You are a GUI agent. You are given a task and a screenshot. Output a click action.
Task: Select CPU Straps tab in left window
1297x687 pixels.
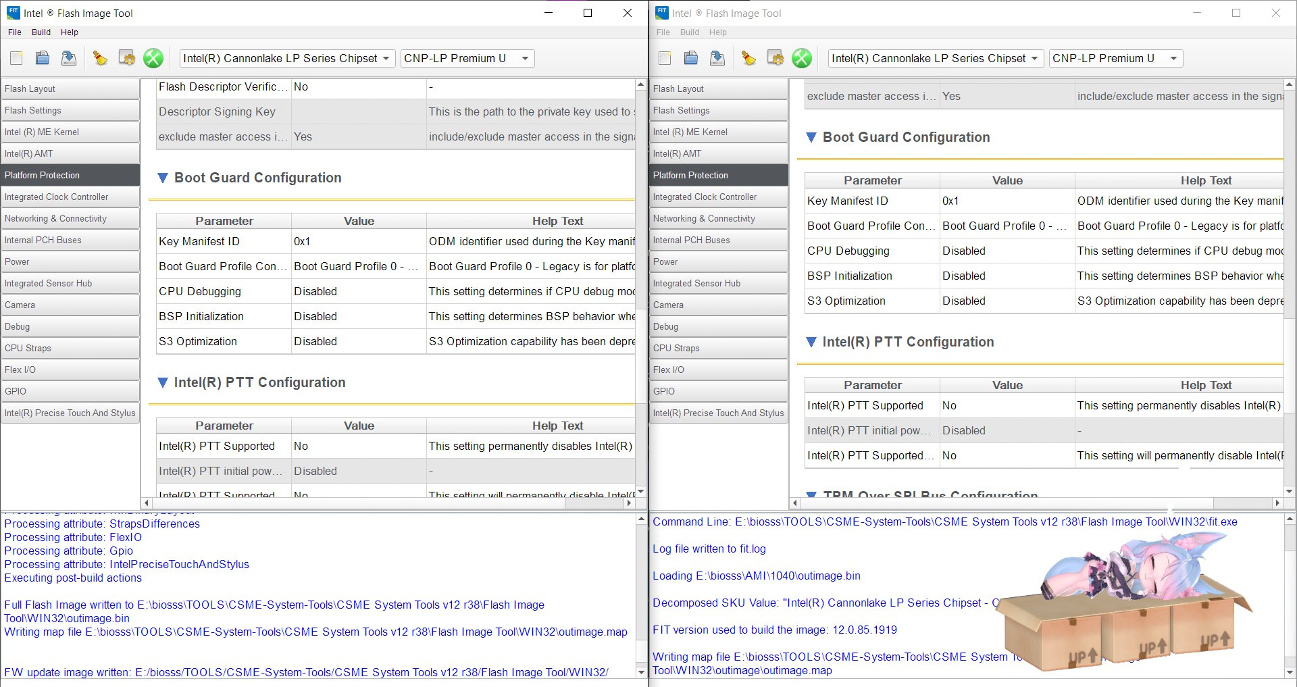tap(70, 348)
